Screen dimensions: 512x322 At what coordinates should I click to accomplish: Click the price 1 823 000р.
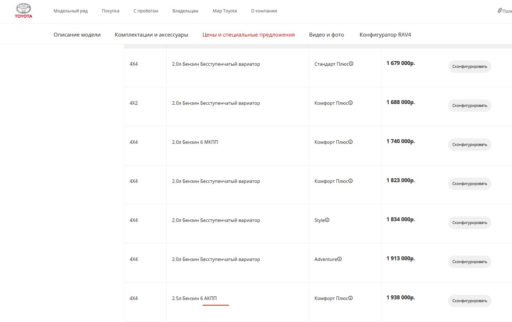pos(401,180)
